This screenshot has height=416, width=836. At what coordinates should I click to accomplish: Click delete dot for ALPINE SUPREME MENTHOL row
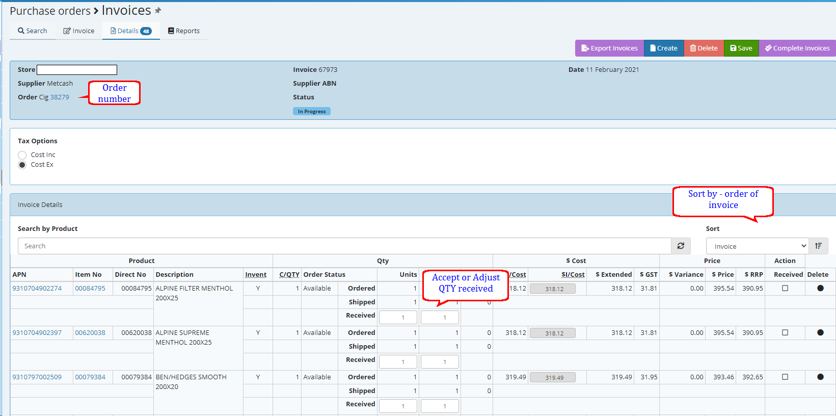[x=820, y=332]
